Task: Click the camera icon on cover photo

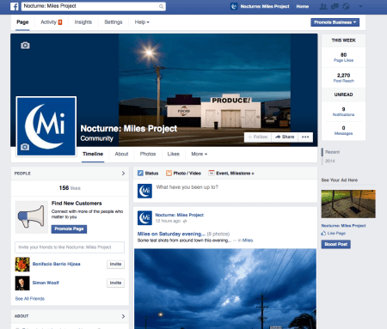Action: (25, 46)
